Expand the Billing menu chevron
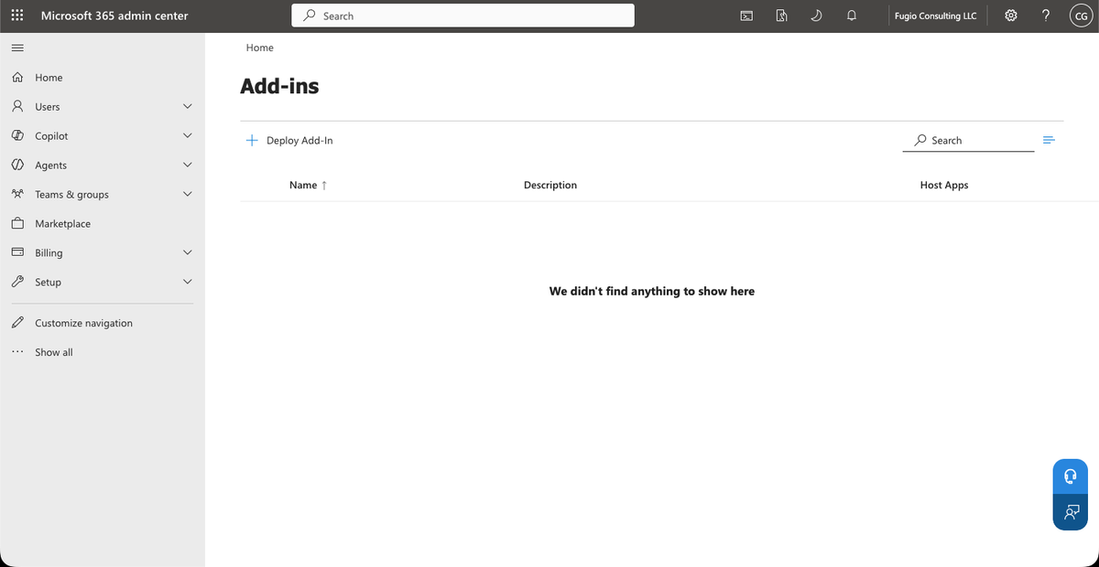The width and height of the screenshot is (1099, 567). (188, 252)
